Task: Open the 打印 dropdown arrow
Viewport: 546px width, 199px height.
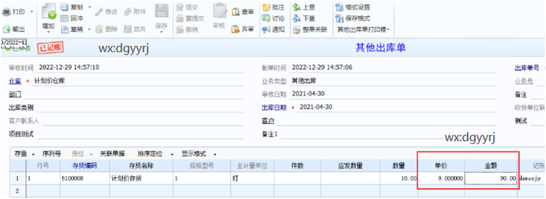Action: click(31, 12)
